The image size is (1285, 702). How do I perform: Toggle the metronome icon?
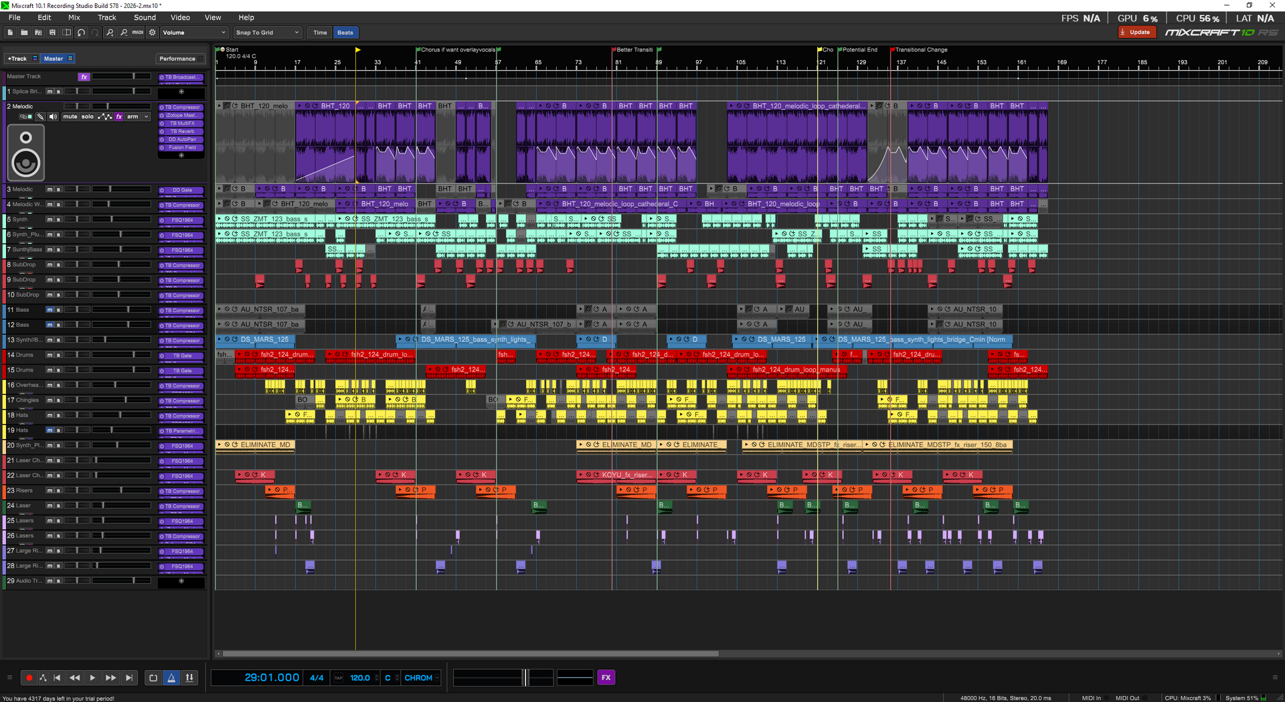[x=171, y=678]
